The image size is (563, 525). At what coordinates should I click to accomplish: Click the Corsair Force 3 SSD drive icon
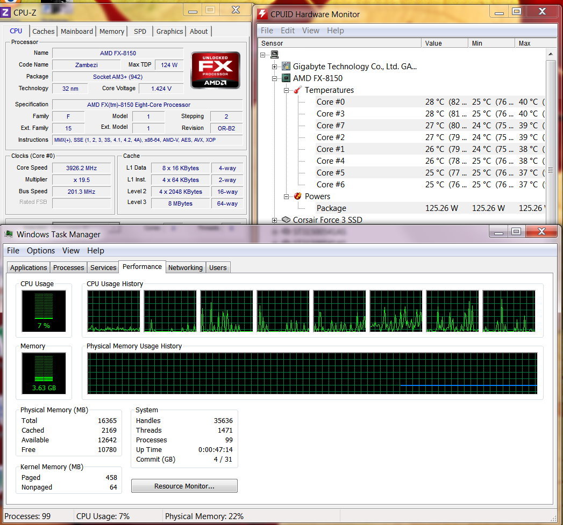[x=286, y=220]
